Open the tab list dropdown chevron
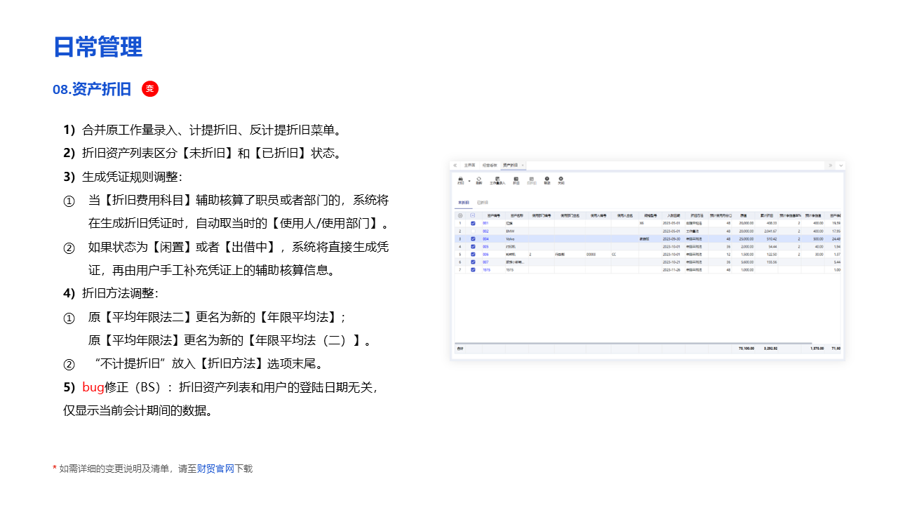Screen dimensions: 898x505 (841, 166)
